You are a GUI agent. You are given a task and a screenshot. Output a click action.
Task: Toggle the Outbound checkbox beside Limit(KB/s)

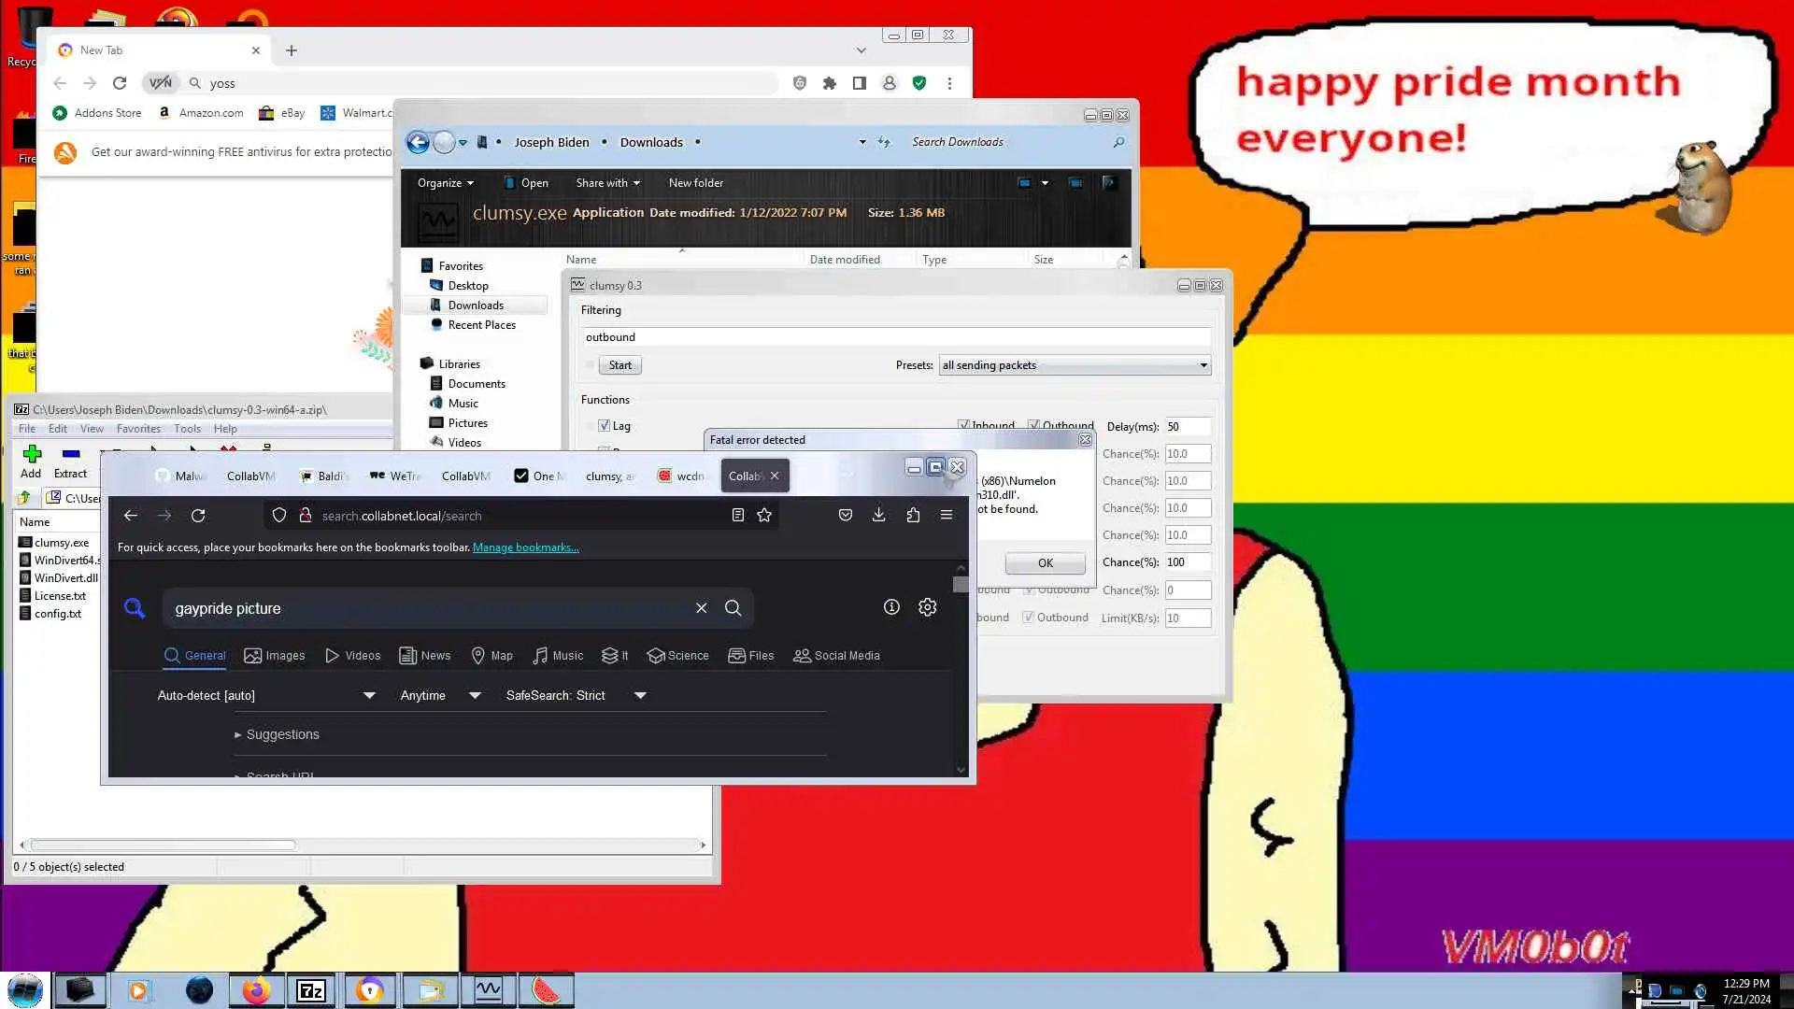tap(1028, 618)
